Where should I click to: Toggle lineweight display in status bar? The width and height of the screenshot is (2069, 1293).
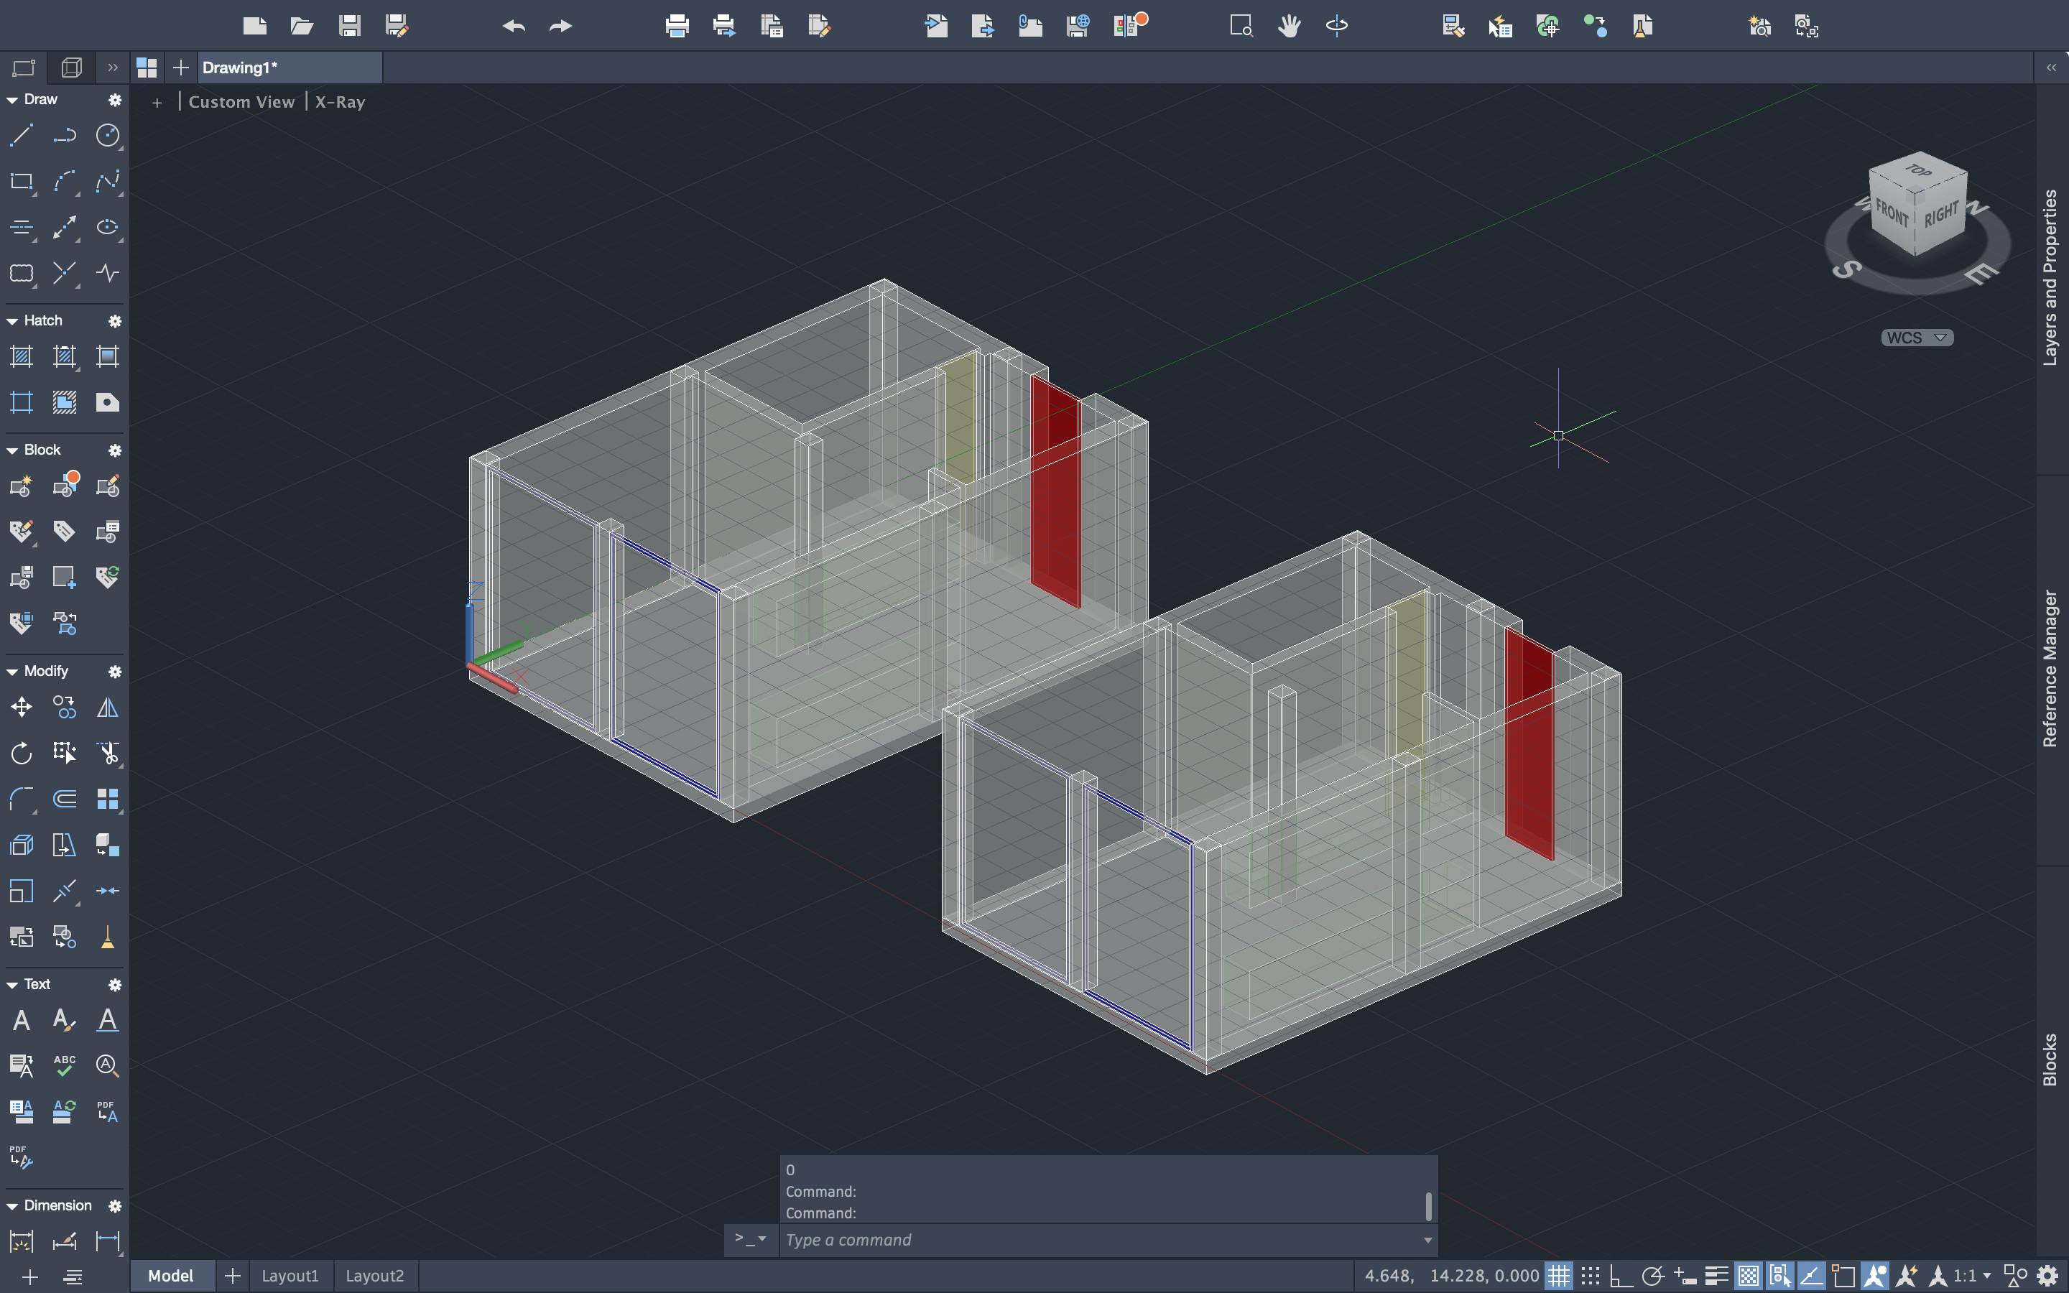click(1717, 1276)
